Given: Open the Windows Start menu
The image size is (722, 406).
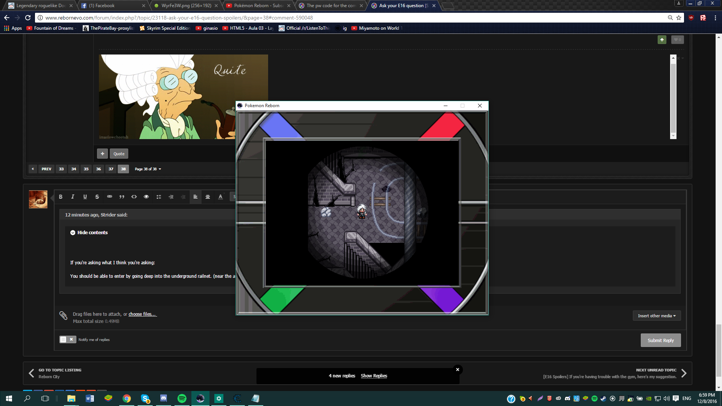Looking at the screenshot, I should point(9,398).
